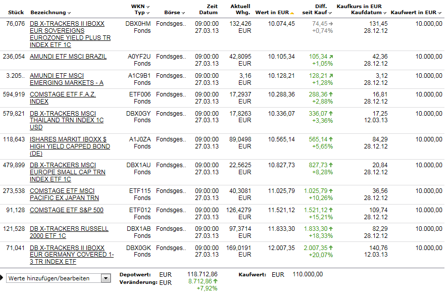Sort by Diff. seit Kauf arrow
The image size is (448, 296).
click(330, 13)
